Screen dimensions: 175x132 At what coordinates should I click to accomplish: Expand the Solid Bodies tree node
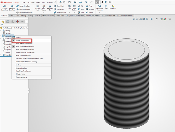tap(1, 39)
